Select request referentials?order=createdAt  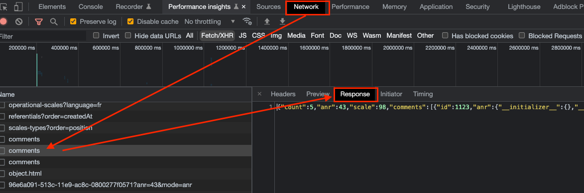[126, 117]
